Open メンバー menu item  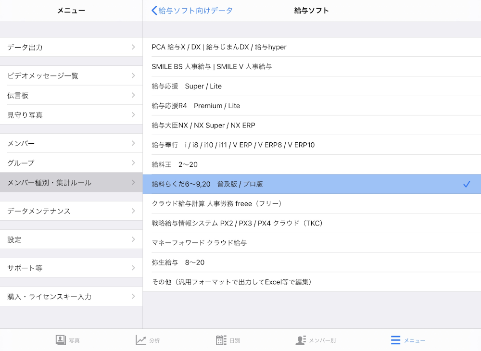click(71, 143)
